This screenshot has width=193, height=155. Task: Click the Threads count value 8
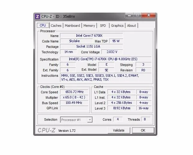[146, 119]
